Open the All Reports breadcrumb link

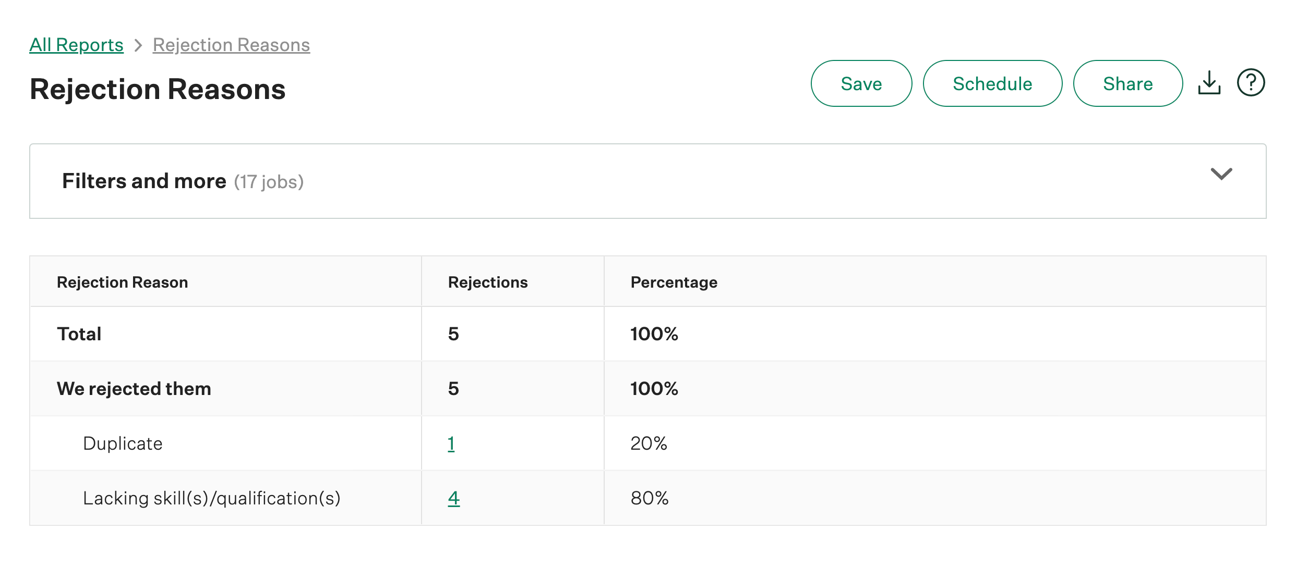coord(76,45)
